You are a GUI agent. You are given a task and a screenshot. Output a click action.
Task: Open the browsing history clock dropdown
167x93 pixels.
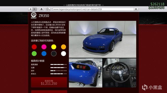pos(48,9)
